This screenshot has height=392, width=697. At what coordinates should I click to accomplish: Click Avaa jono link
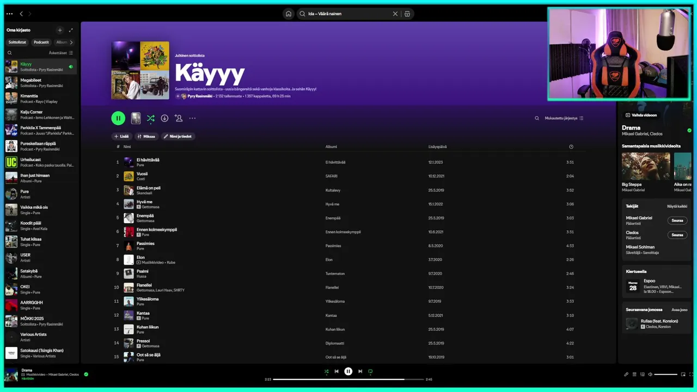click(680, 309)
